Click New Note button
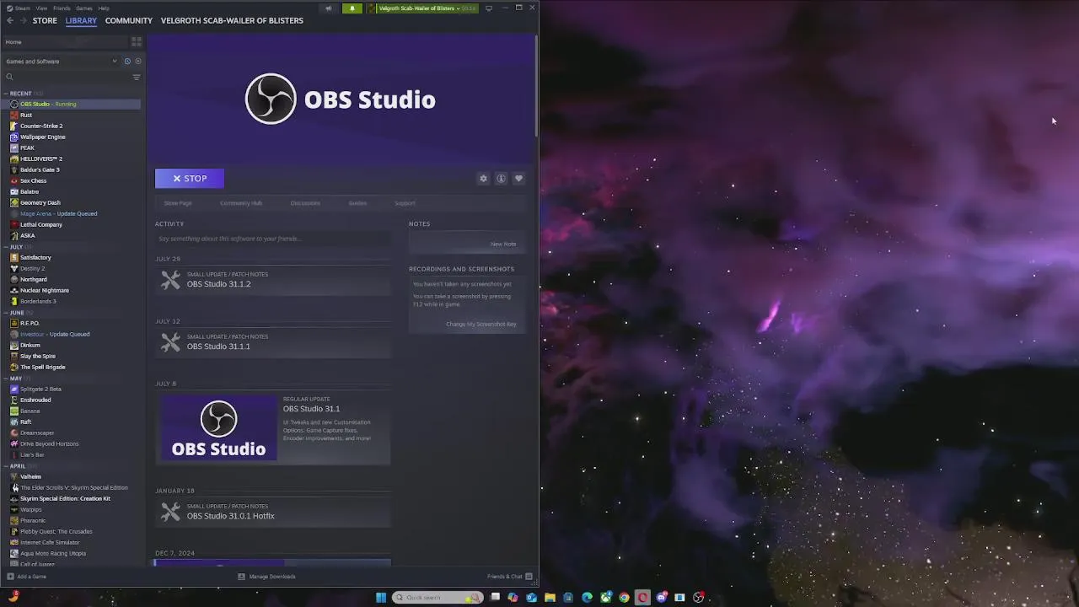This screenshot has height=607, width=1079. (503, 244)
